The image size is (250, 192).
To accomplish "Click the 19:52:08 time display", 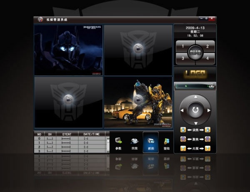I will point(195,36).
